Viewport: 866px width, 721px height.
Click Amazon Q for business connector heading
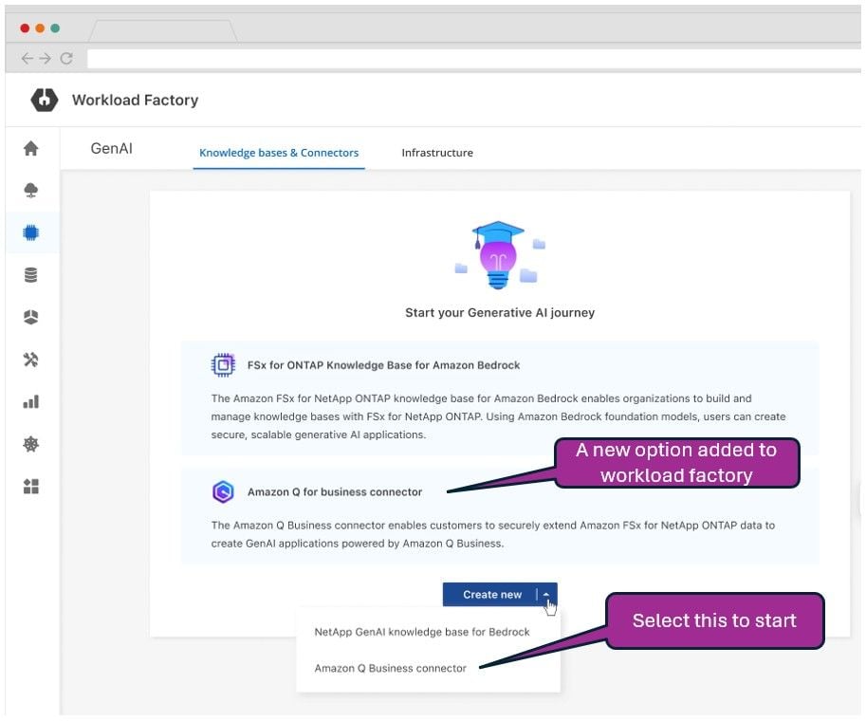335,491
